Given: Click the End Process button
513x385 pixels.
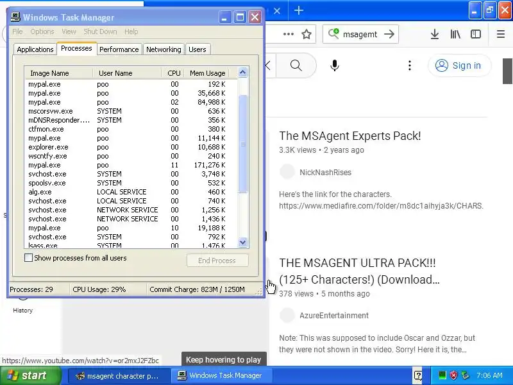Looking at the screenshot, I should pos(217,261).
